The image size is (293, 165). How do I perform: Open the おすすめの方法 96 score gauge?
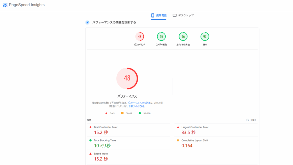(x=183, y=37)
